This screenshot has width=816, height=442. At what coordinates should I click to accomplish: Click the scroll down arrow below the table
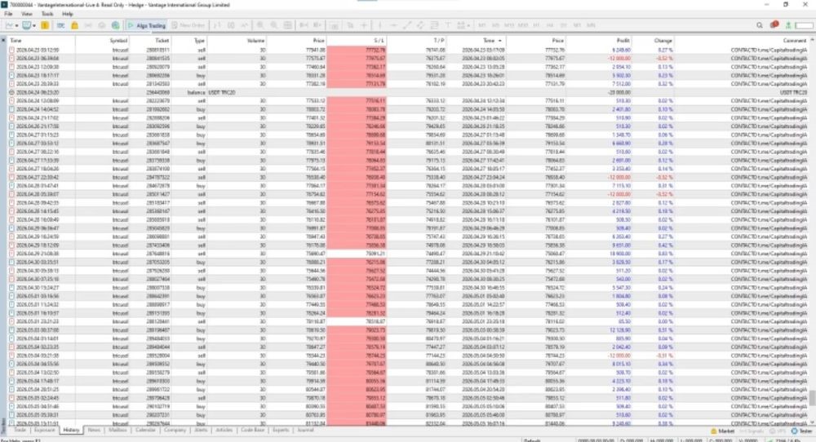click(812, 422)
